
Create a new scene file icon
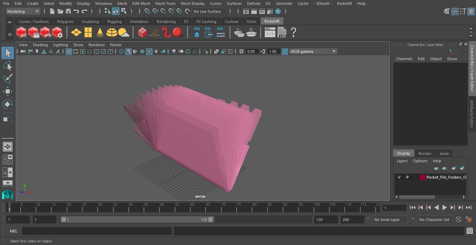pos(52,11)
